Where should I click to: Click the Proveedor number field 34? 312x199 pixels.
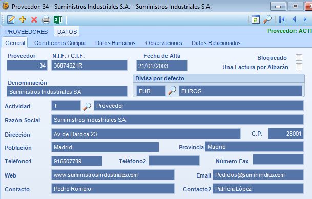27,65
